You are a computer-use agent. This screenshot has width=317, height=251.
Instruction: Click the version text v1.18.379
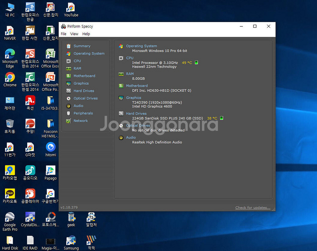tap(69, 207)
